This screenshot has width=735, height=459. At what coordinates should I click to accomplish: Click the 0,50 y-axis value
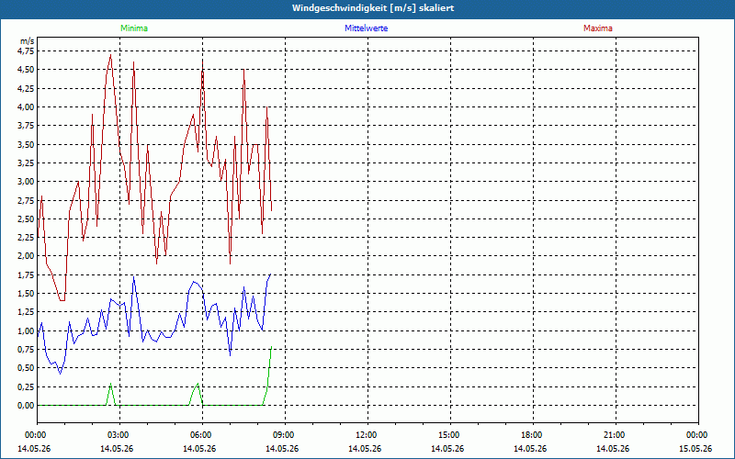[26, 368]
